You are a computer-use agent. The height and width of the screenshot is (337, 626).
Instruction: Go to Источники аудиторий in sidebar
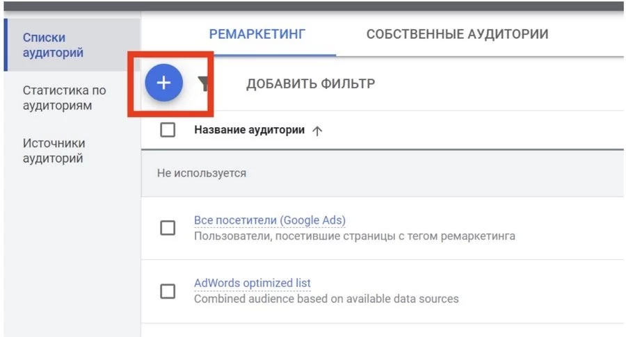[54, 151]
